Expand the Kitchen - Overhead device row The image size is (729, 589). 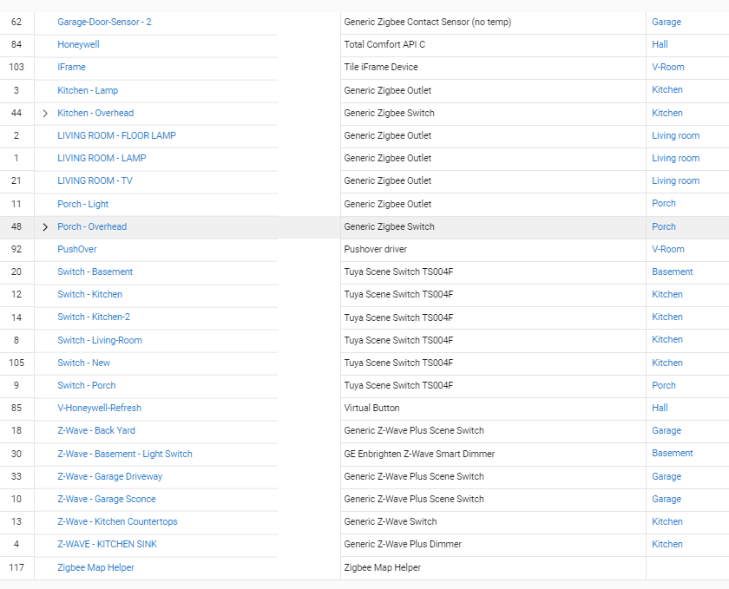pyautogui.click(x=45, y=114)
